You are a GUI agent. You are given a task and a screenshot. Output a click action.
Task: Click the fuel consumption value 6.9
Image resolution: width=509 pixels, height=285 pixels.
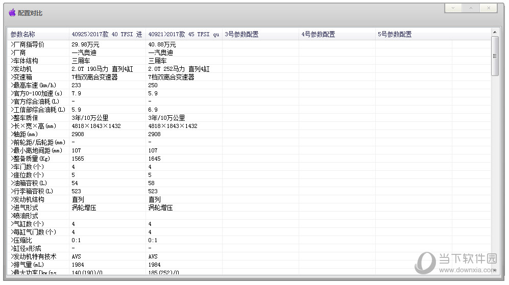click(153, 110)
